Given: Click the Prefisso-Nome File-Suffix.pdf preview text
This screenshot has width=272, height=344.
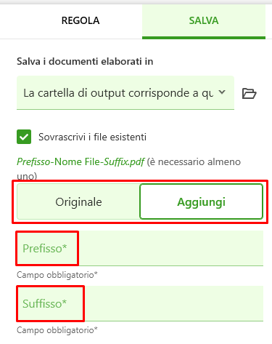Looking at the screenshot, I should click(x=81, y=161).
